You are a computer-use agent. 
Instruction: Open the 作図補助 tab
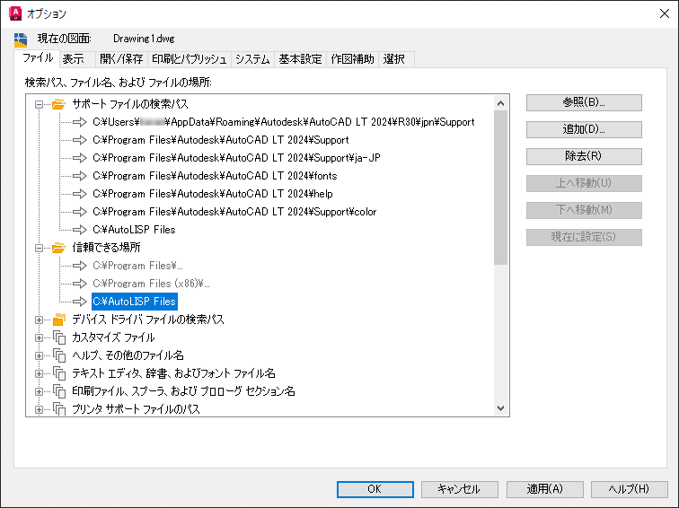(x=352, y=59)
